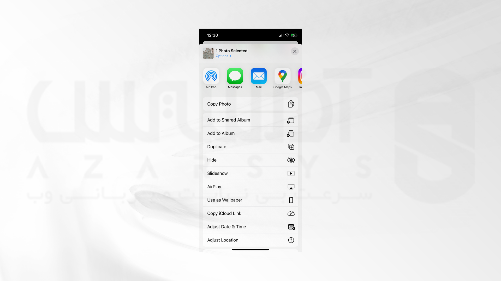Viewport: 501px width, 281px height.
Task: Expand Adjust Date & Time settings
Action: point(250,226)
